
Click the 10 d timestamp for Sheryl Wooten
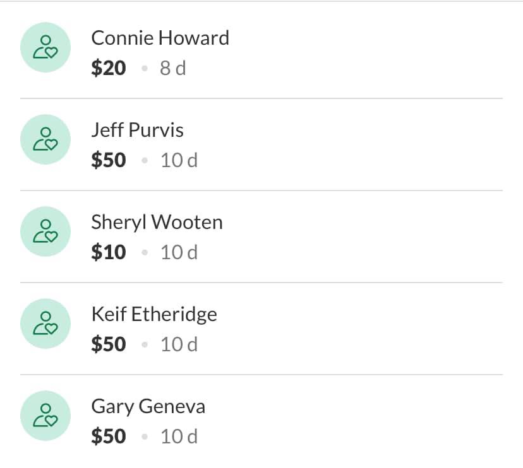179,252
